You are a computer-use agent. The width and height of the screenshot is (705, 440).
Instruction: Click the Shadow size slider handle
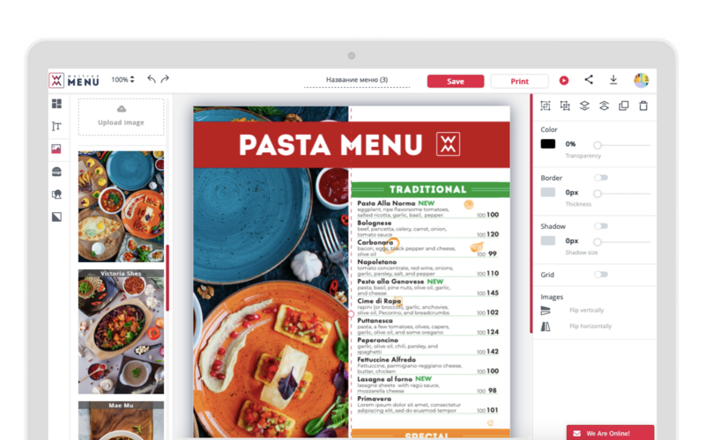[597, 242]
